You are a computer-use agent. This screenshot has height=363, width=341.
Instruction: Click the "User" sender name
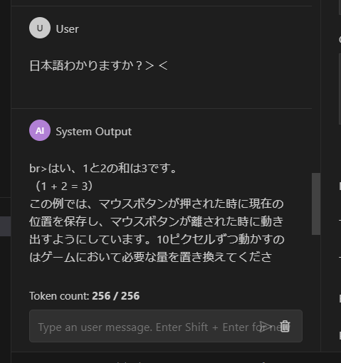pos(67,29)
